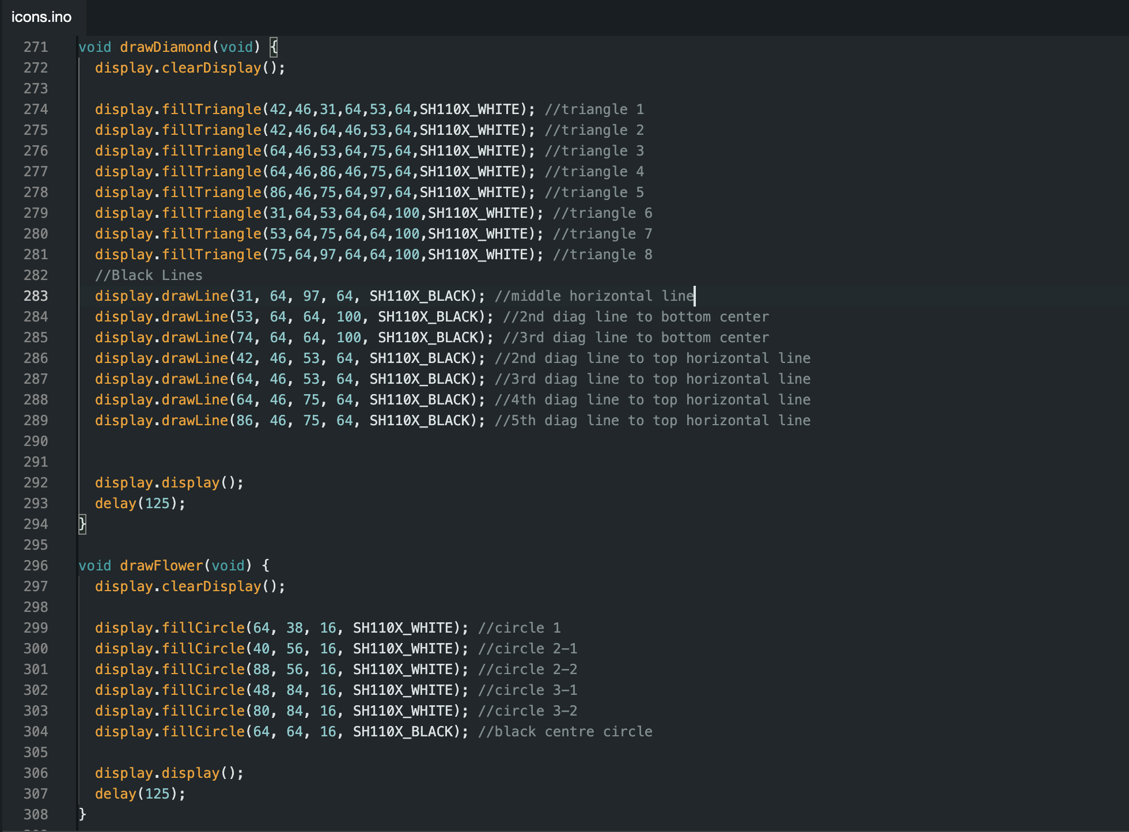Switch to the icons.ino tab
Image resolution: width=1129 pixels, height=832 pixels.
[40, 17]
